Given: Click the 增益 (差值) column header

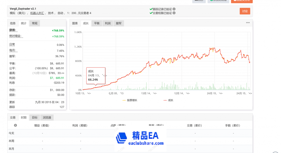Looking at the screenshot, I should pos(42,126).
